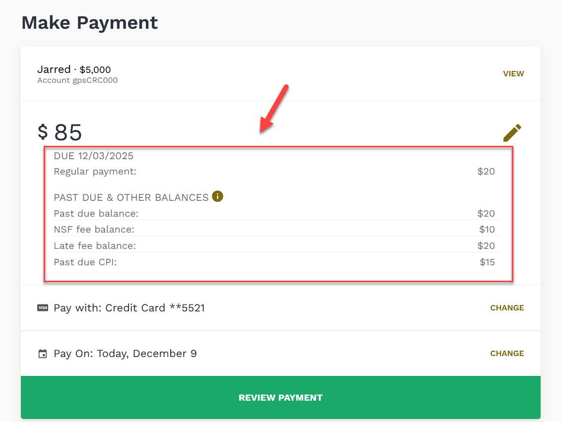Click the Regular payment row label
561x422 pixels.
(95, 172)
